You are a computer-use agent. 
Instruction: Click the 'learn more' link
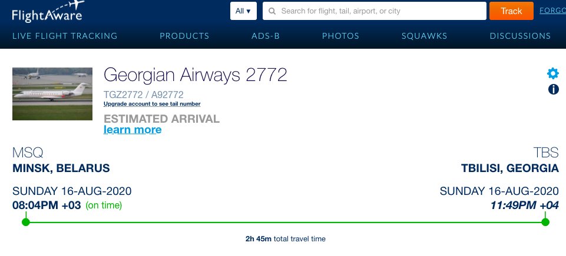tap(133, 130)
